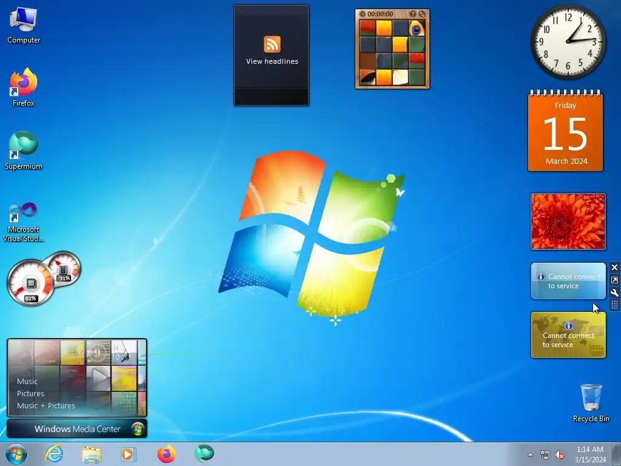
Task: Click the orange flower slideshow gadget
Action: [568, 222]
